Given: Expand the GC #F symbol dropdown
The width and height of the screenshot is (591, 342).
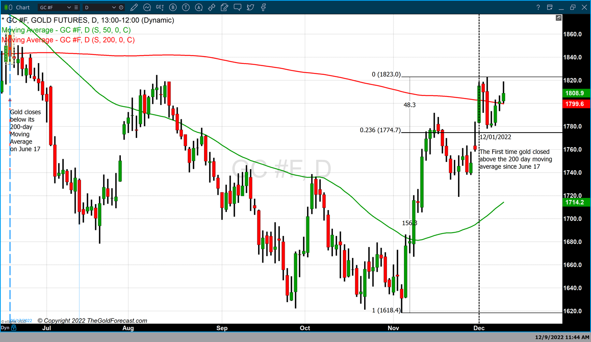Looking at the screenshot, I should coord(69,7).
